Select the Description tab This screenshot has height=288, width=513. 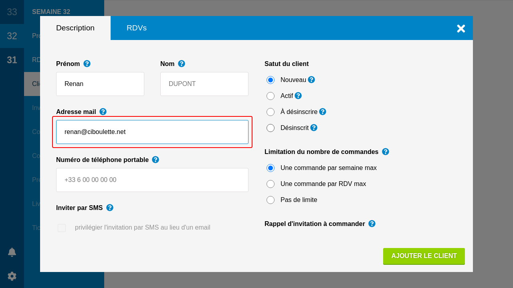[x=75, y=28]
